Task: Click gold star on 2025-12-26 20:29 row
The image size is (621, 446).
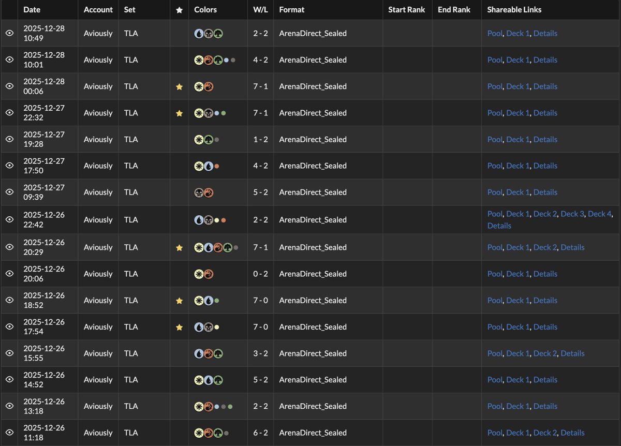Action: 179,247
